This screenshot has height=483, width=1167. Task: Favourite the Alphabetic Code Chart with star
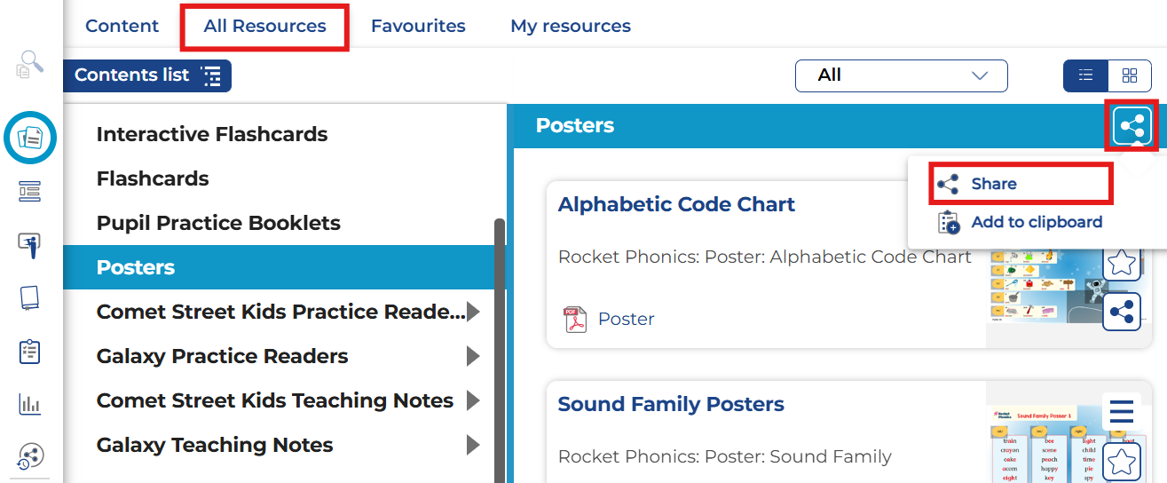1122,263
